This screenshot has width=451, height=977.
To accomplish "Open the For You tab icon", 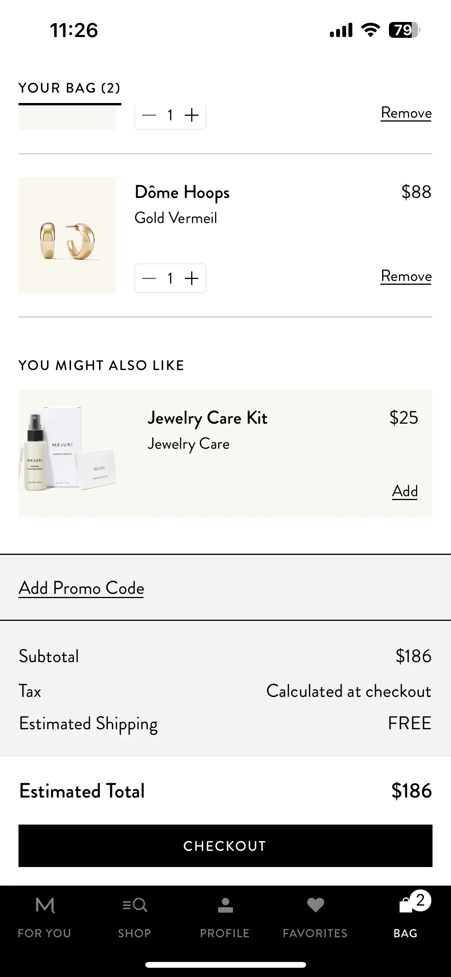I will pos(45,905).
